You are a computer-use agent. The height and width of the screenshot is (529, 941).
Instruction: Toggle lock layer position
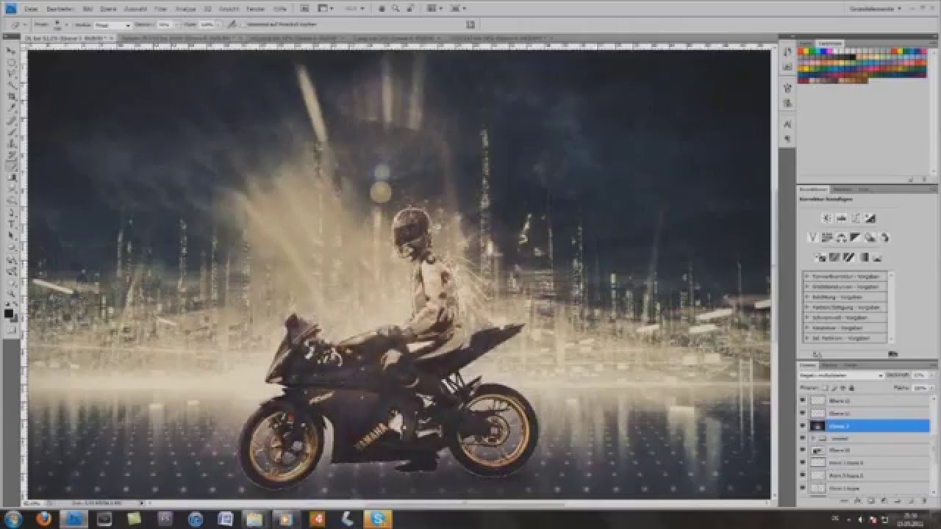(842, 387)
